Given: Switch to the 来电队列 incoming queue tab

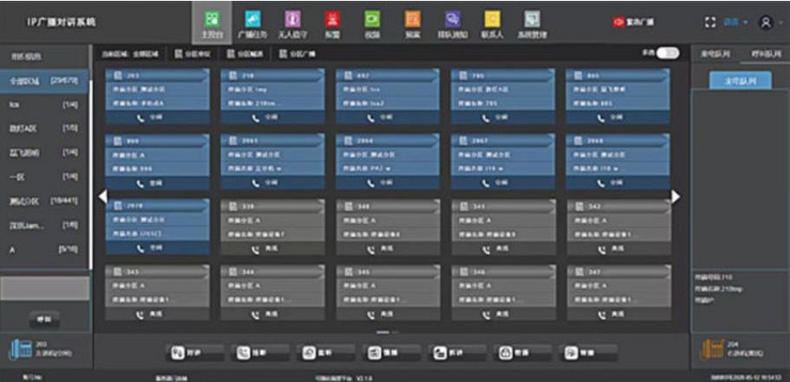Looking at the screenshot, I should [715, 54].
